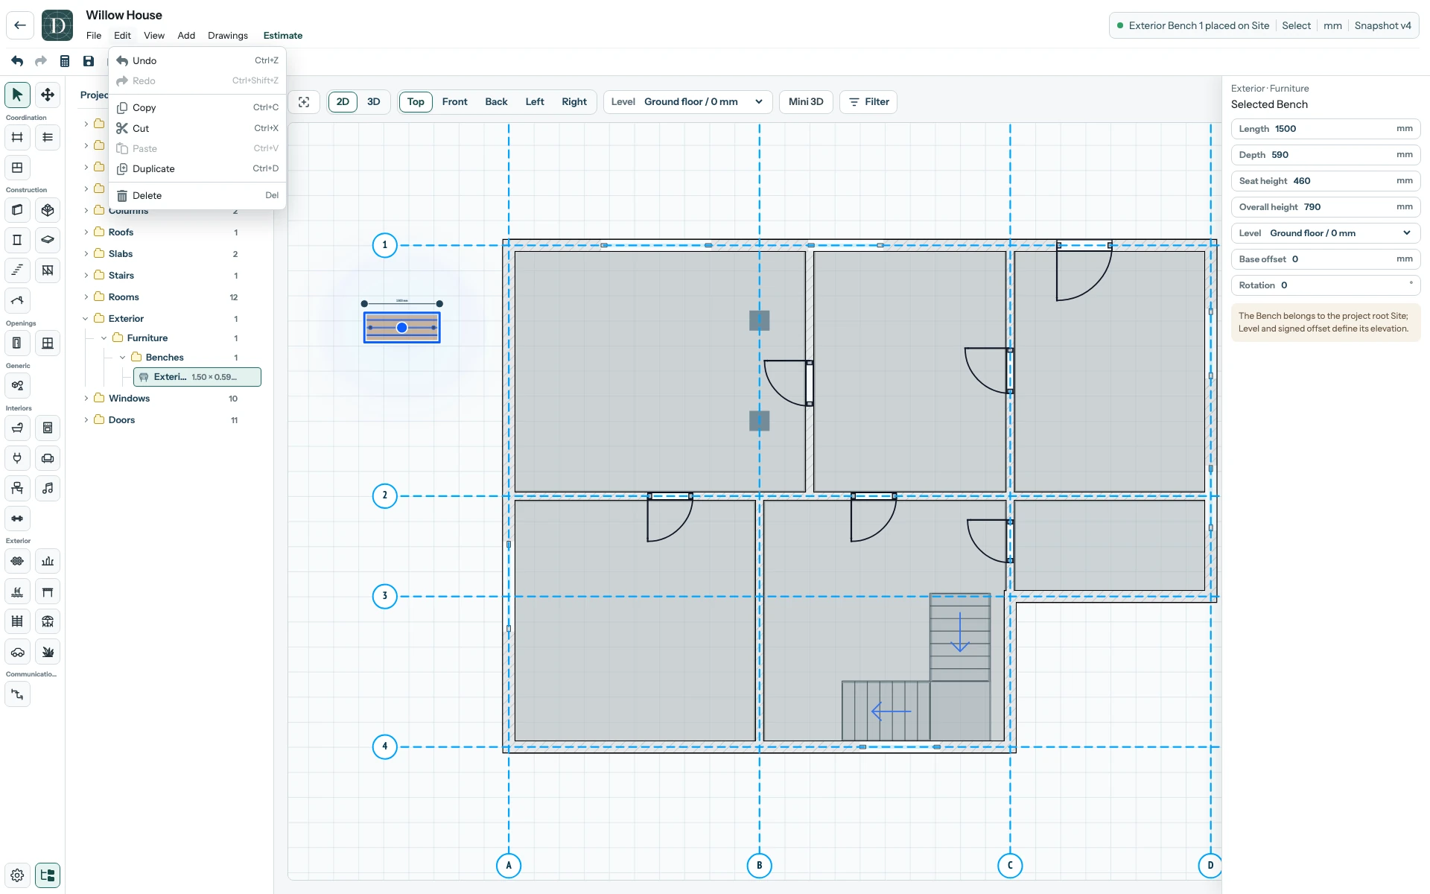Choose Delete from the Edit menu
Viewport: 1430px width, 894px height.
click(x=197, y=196)
